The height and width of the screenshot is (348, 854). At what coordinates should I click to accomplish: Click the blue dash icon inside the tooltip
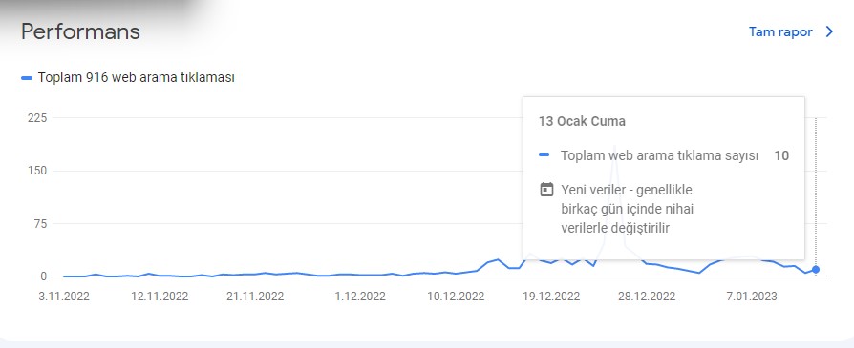click(x=544, y=155)
